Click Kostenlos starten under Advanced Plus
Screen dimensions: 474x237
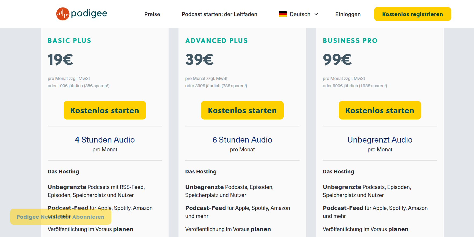point(242,110)
